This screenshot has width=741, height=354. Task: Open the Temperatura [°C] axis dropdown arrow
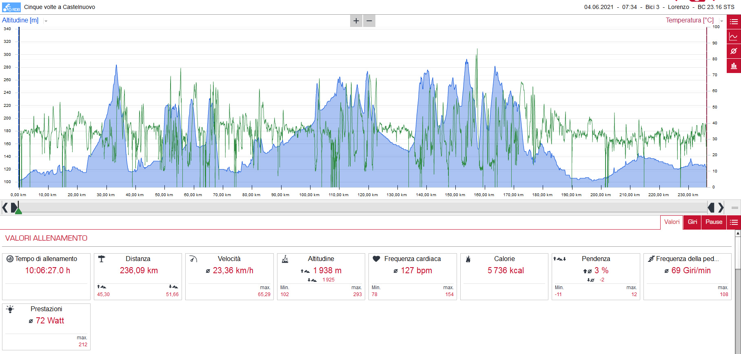[721, 21]
